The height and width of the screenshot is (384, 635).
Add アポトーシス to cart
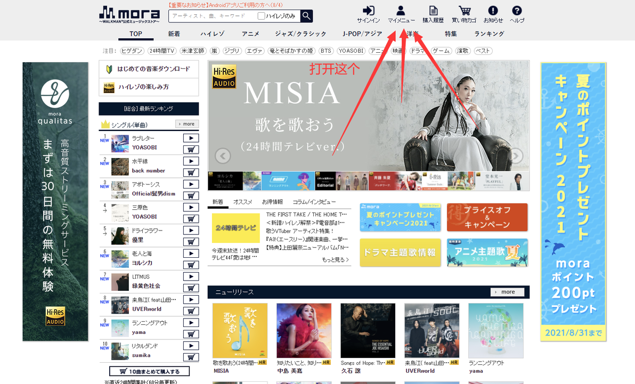point(191,195)
